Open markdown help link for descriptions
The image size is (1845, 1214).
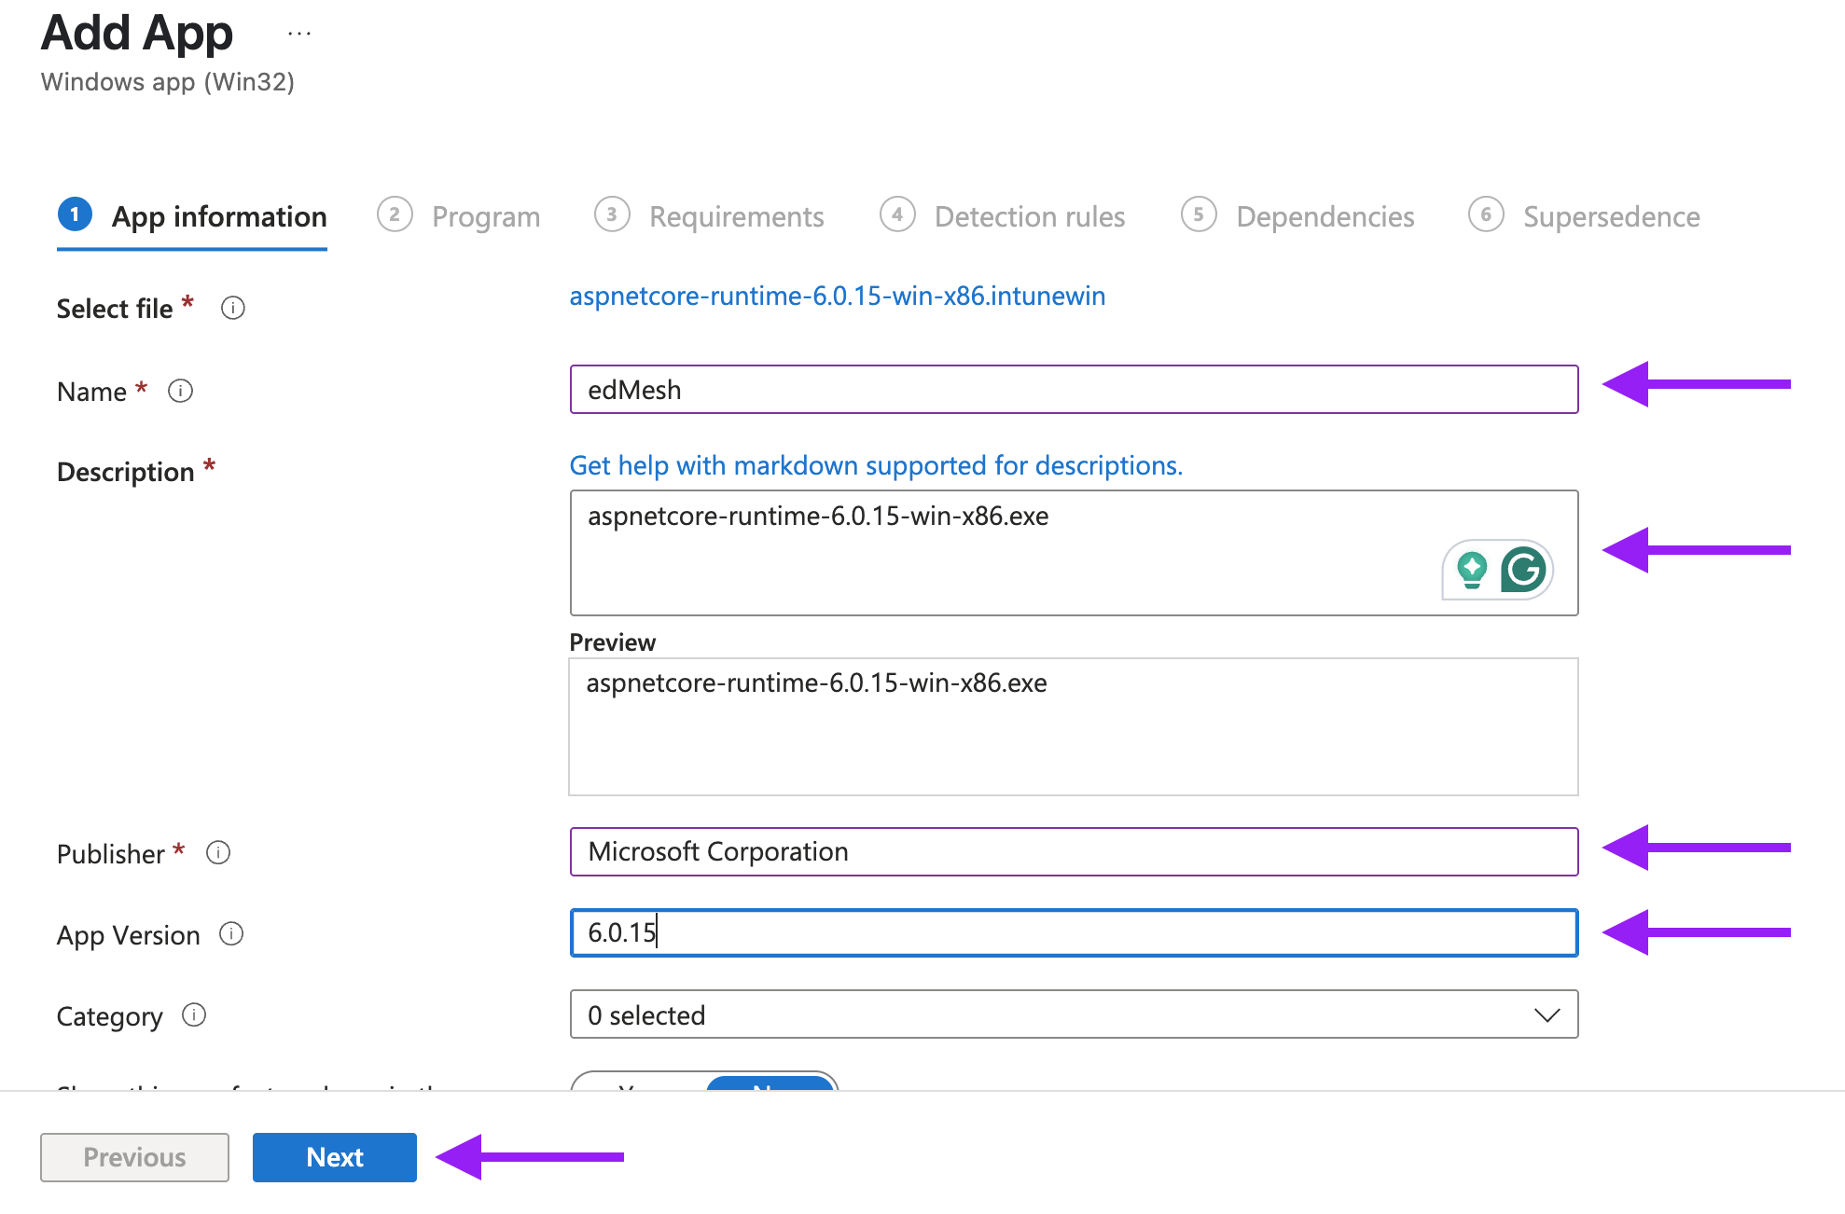pos(876,465)
